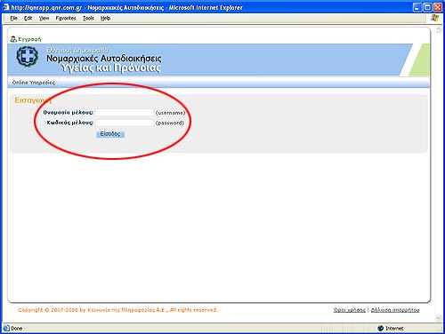
Task: Click the scrollbar down arrow
Action: [x=439, y=318]
